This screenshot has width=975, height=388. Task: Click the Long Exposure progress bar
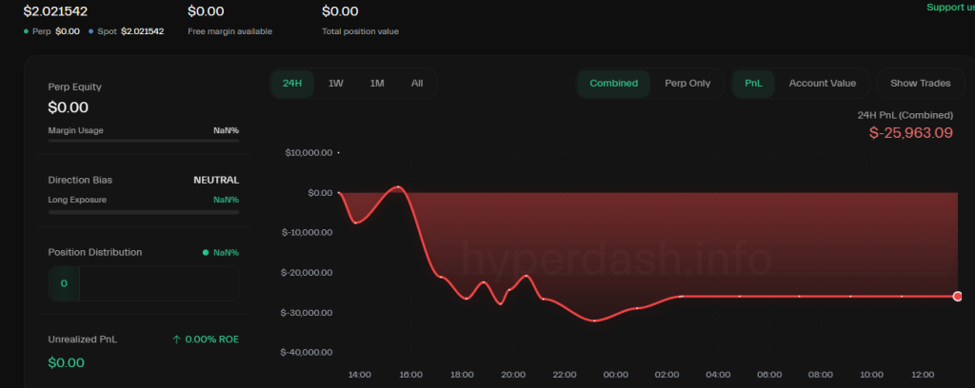144,212
